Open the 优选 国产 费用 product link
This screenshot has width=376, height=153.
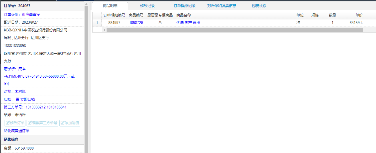[188, 23]
